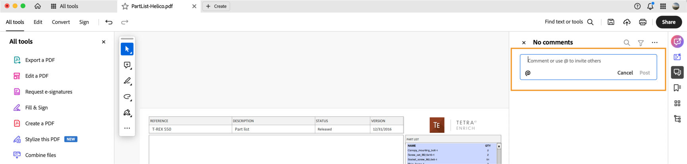Open the Convert menu

coord(61,22)
